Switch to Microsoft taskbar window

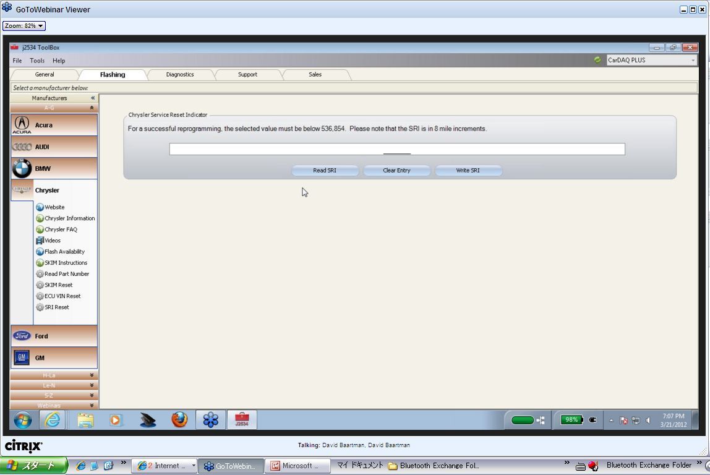[297, 466]
